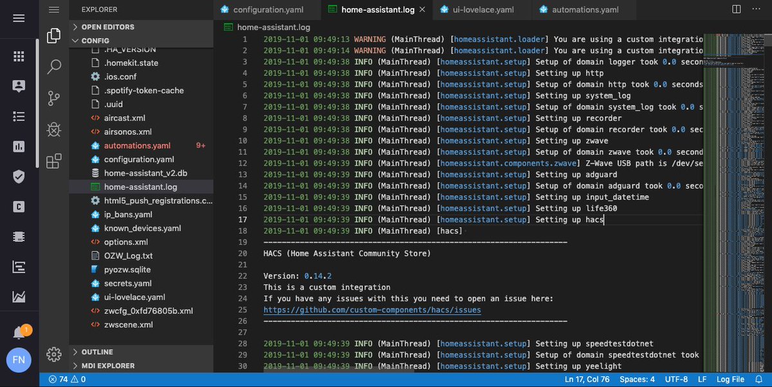Image resolution: width=772 pixels, height=387 pixels.
Task: Show the warnings count in the status bar
Action: point(78,379)
